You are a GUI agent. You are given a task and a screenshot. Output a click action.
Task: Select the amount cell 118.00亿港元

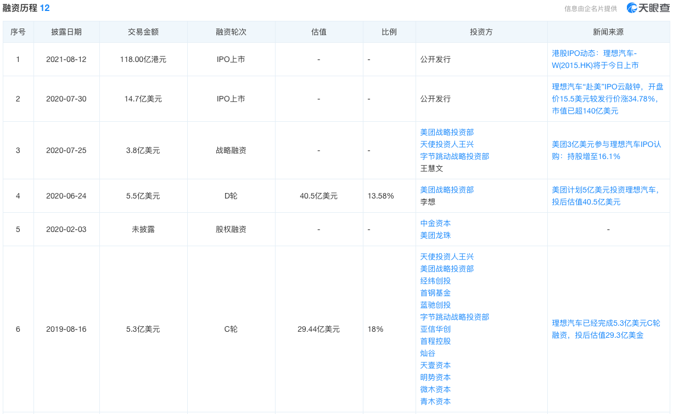(x=143, y=59)
